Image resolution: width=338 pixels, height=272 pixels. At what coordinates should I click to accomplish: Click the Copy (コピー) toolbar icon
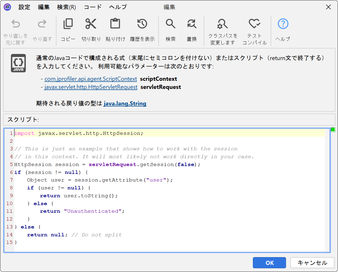(x=68, y=24)
